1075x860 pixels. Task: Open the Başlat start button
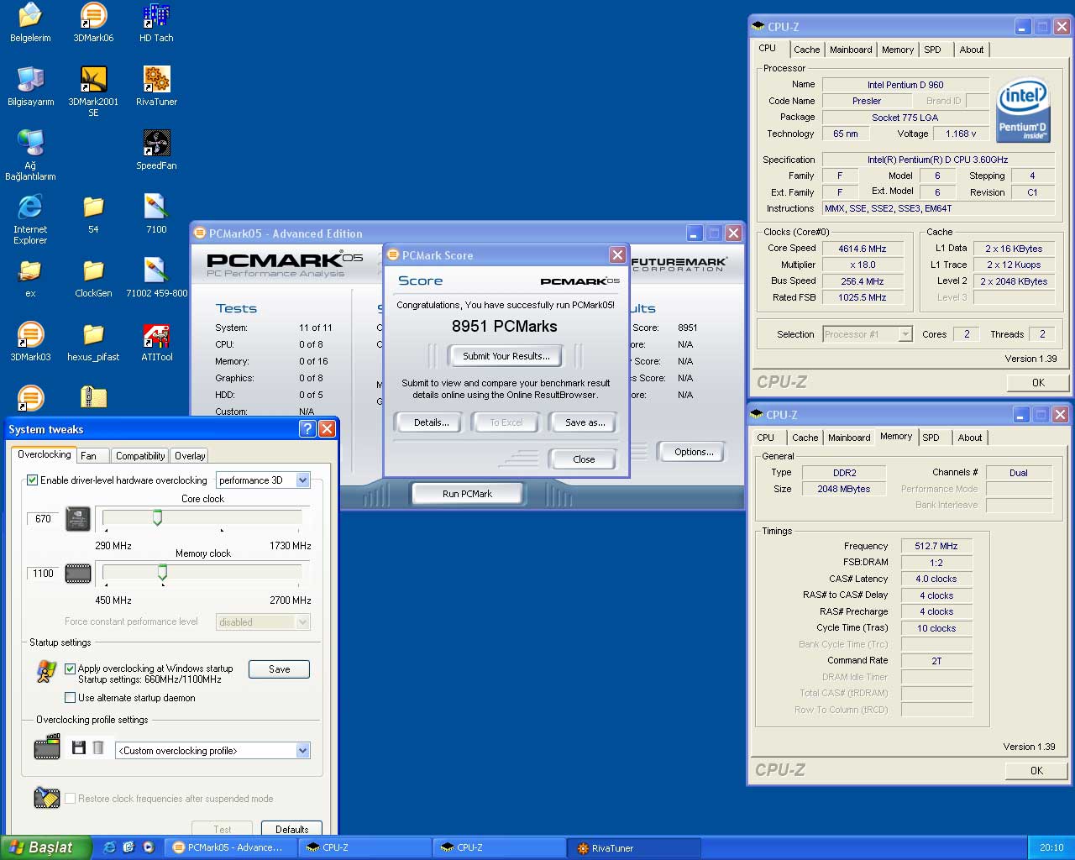(x=46, y=847)
